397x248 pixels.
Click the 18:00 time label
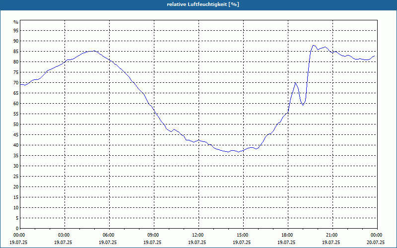click(x=288, y=235)
